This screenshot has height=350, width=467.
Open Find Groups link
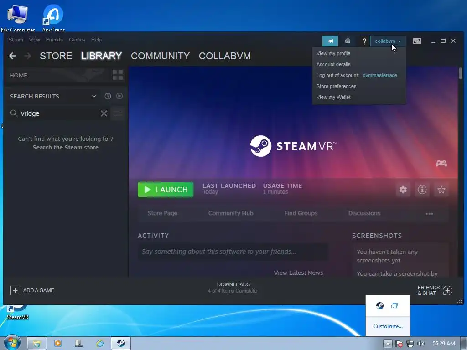(301, 213)
